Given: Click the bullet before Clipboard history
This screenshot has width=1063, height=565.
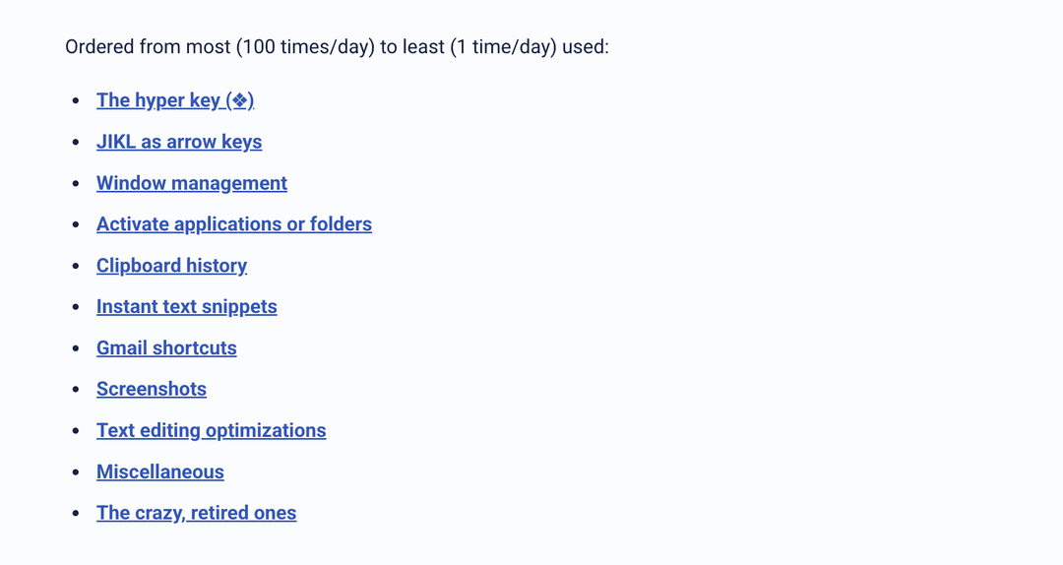Looking at the screenshot, I should 76,267.
